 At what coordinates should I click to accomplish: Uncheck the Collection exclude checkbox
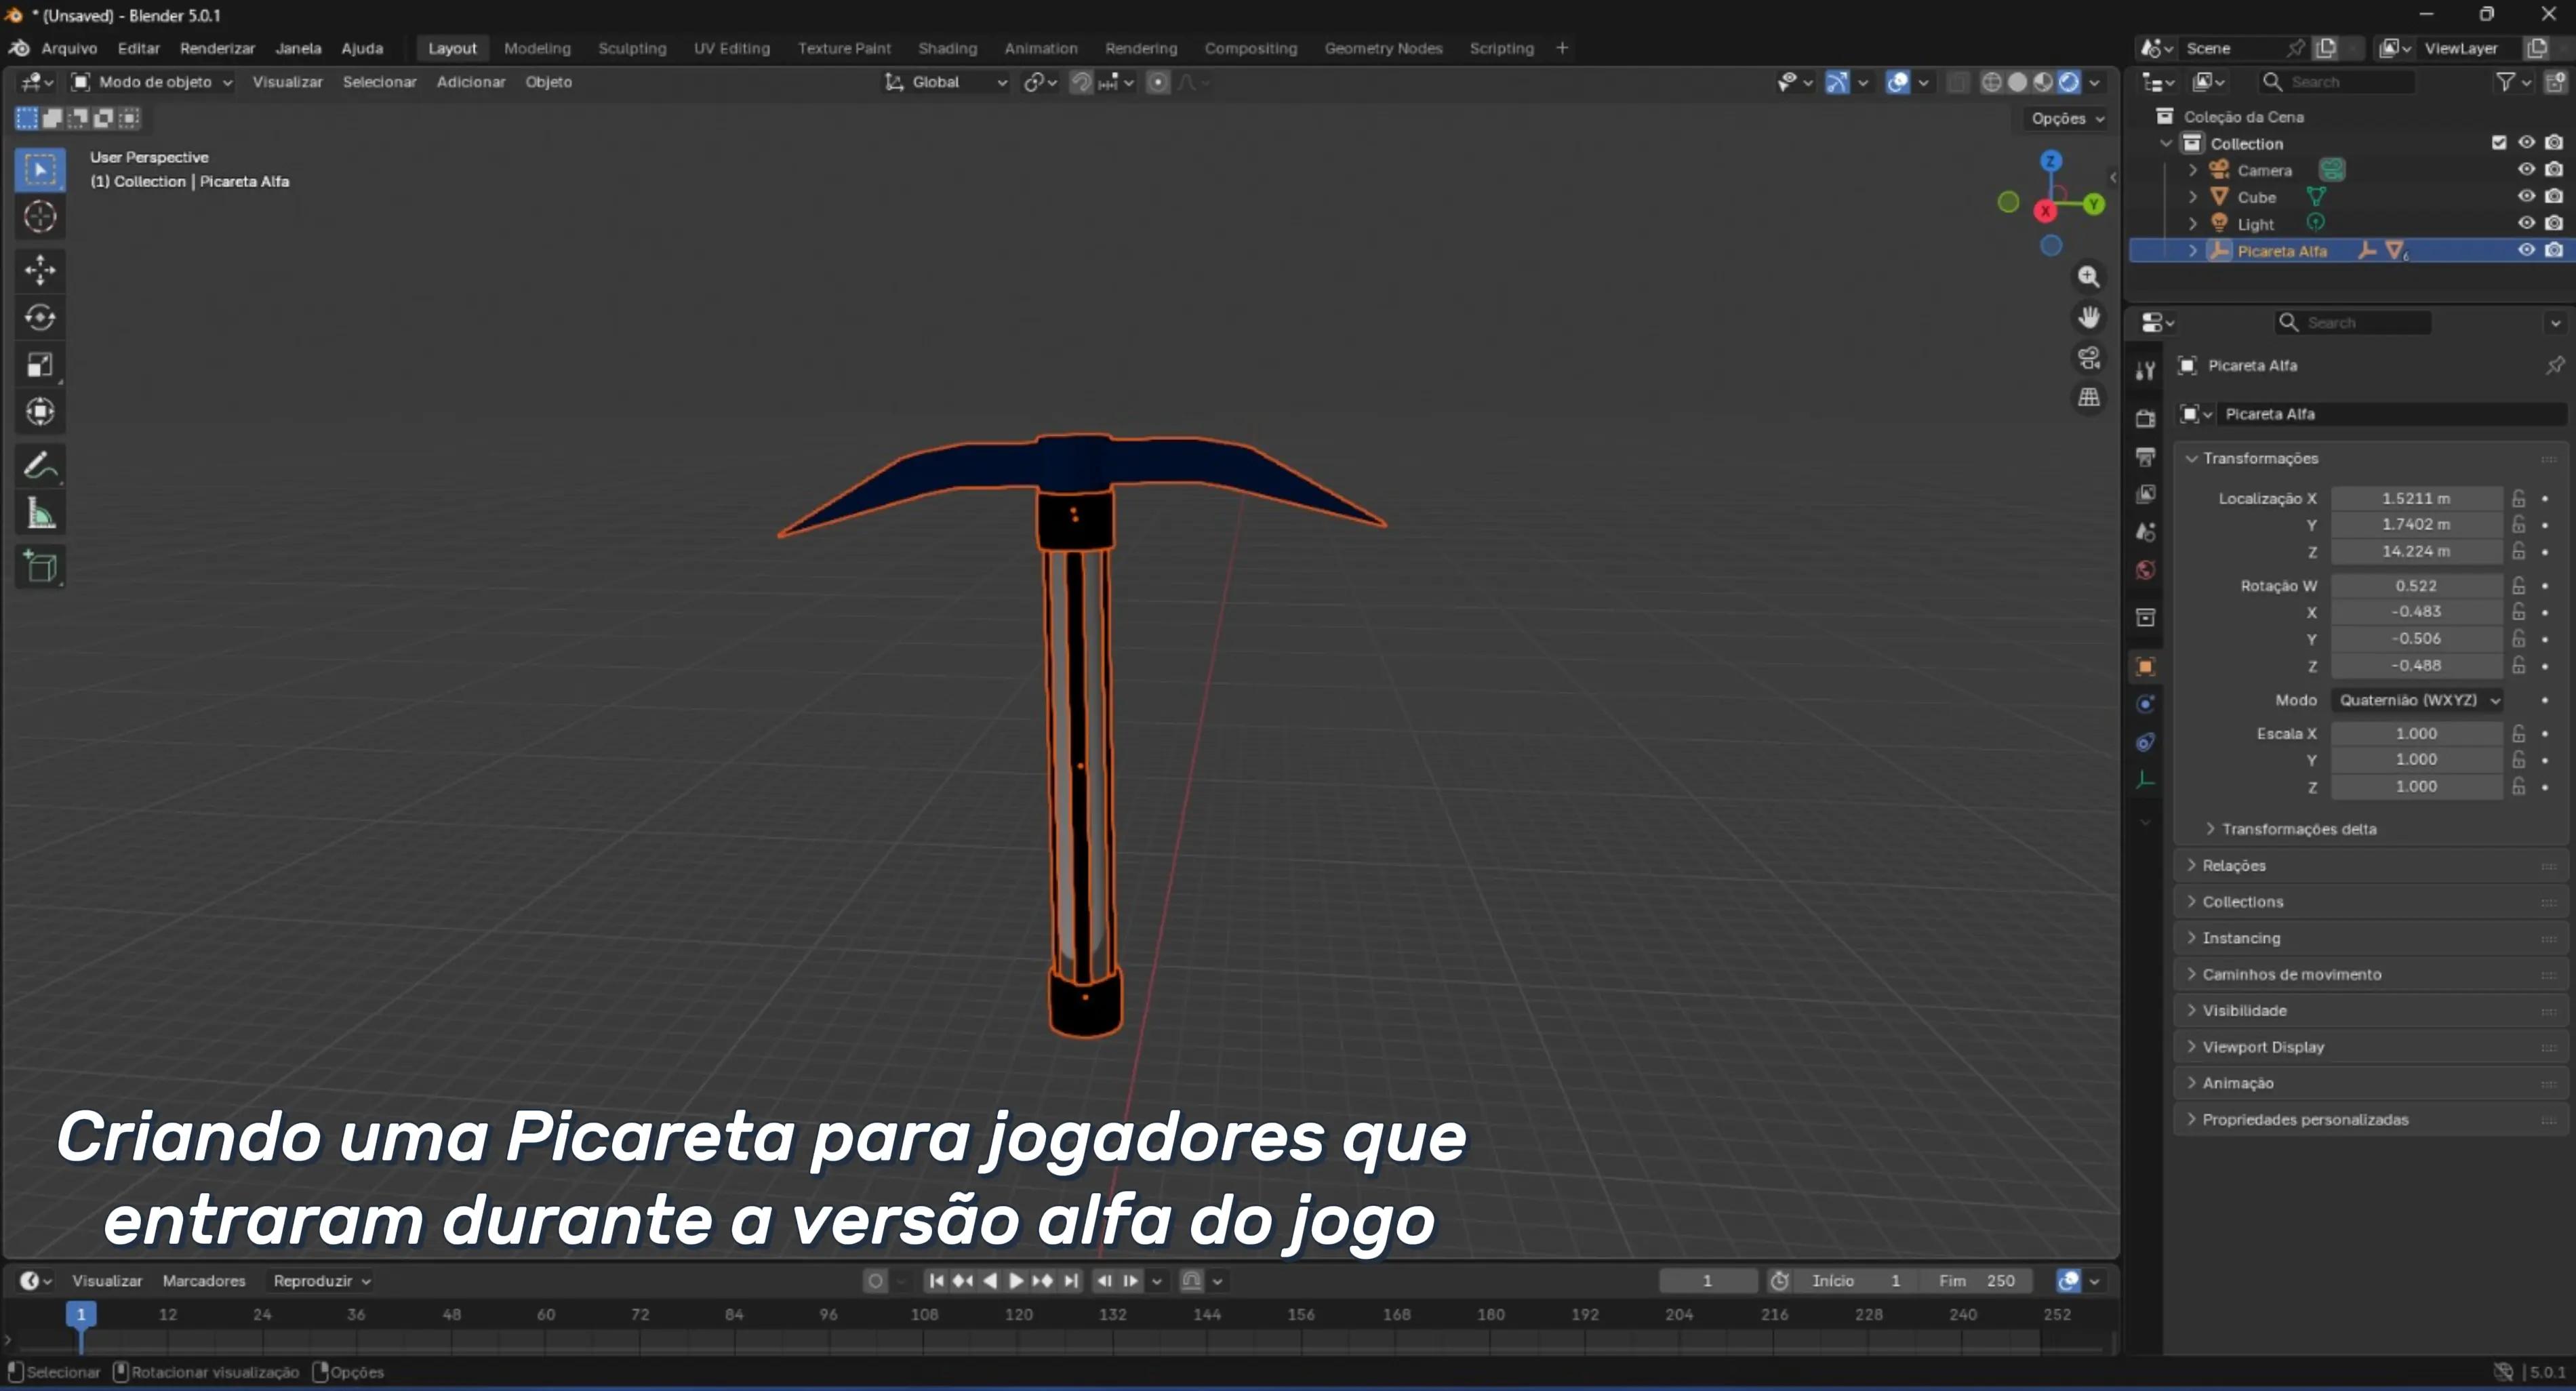point(2499,143)
